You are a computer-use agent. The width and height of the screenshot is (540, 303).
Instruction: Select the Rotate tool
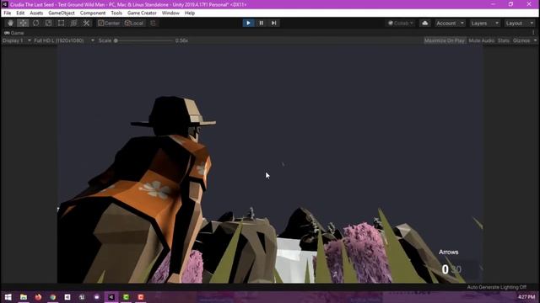pyautogui.click(x=35, y=23)
